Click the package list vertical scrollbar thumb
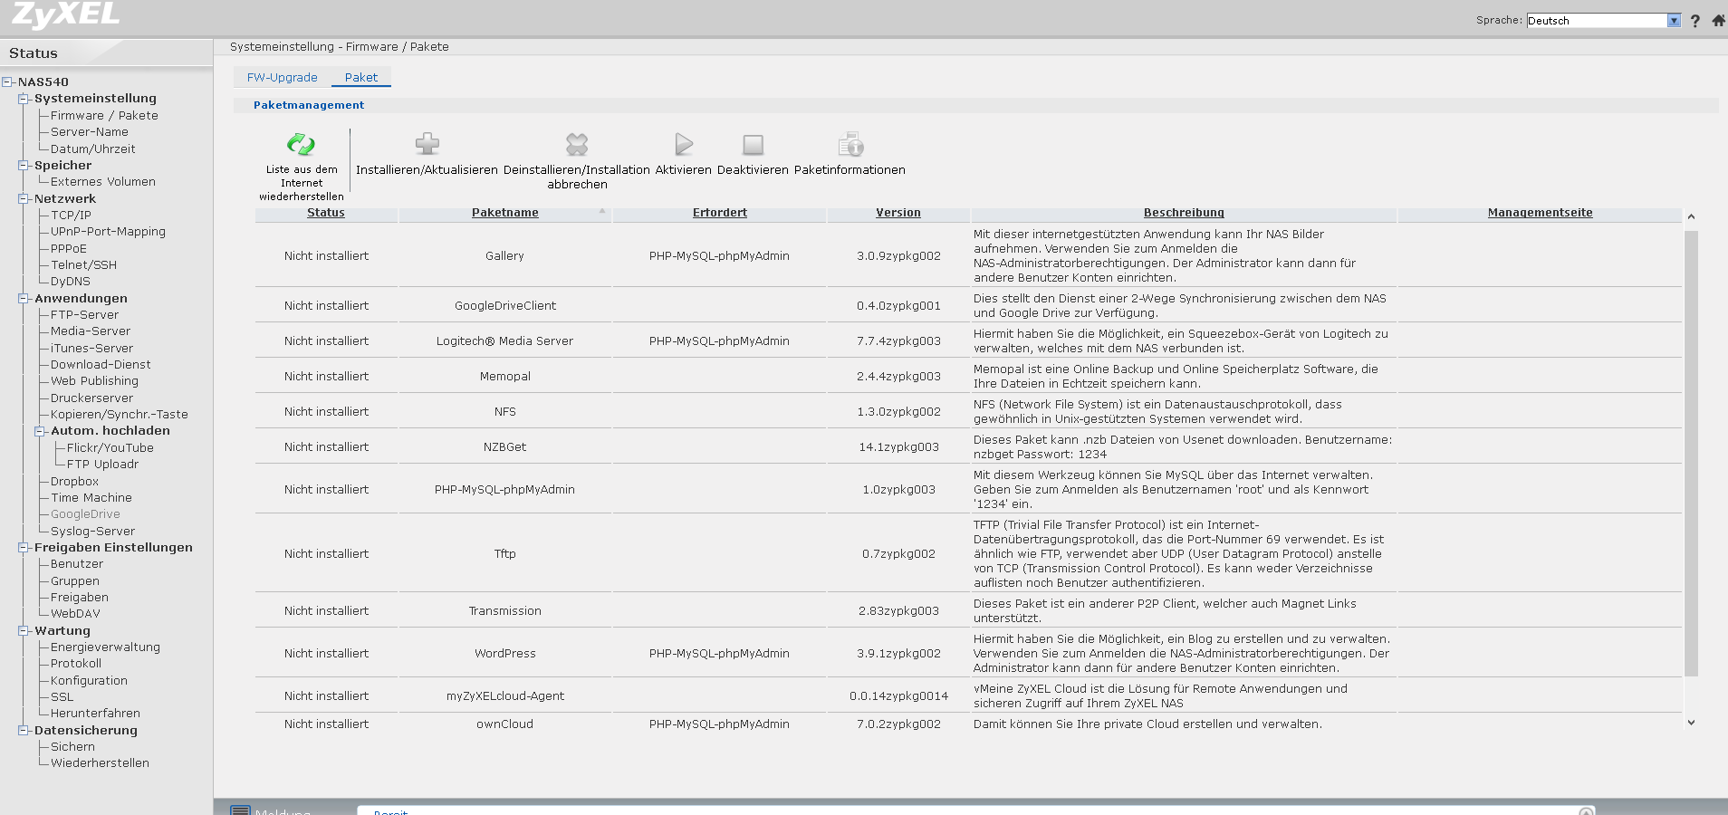 point(1691,453)
